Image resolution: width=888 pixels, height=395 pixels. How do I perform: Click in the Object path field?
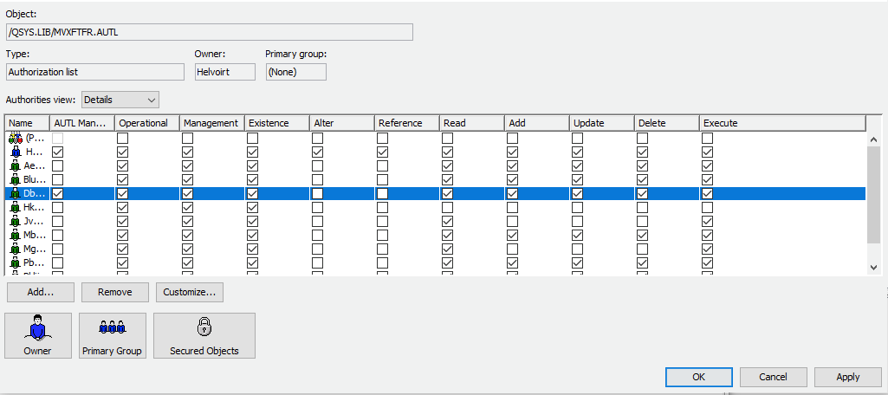(209, 32)
